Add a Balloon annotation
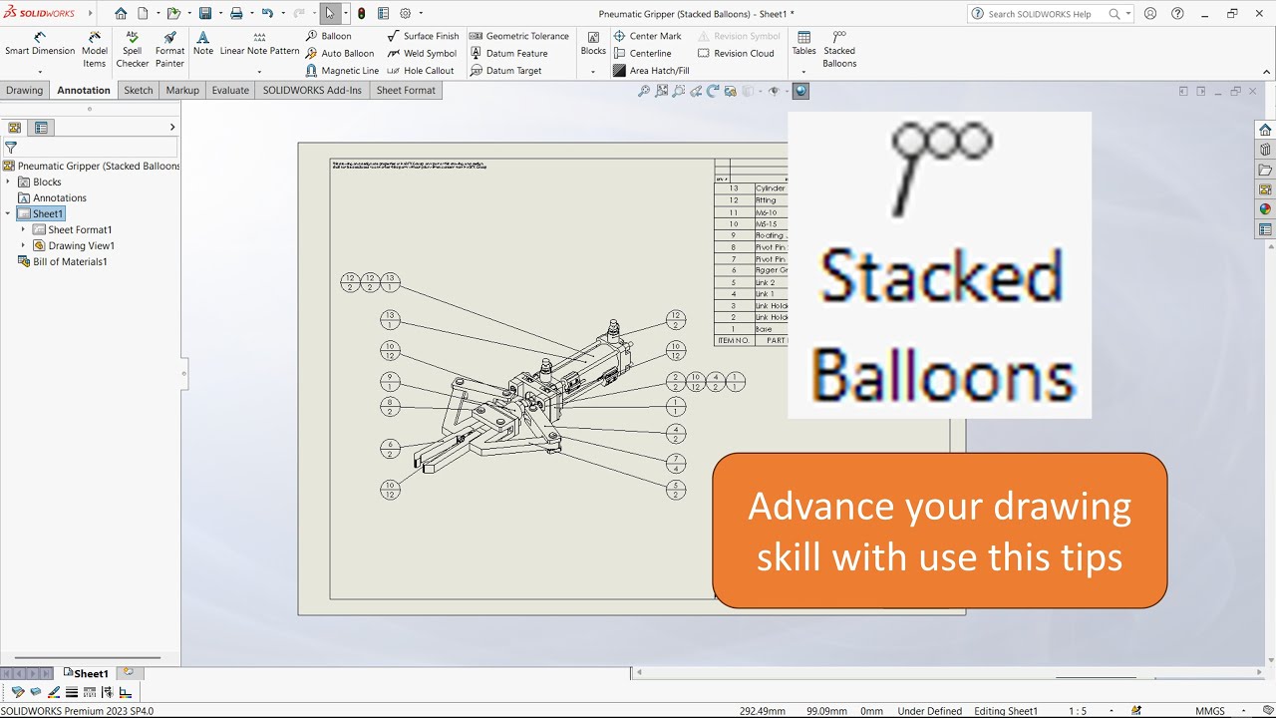 point(329,36)
